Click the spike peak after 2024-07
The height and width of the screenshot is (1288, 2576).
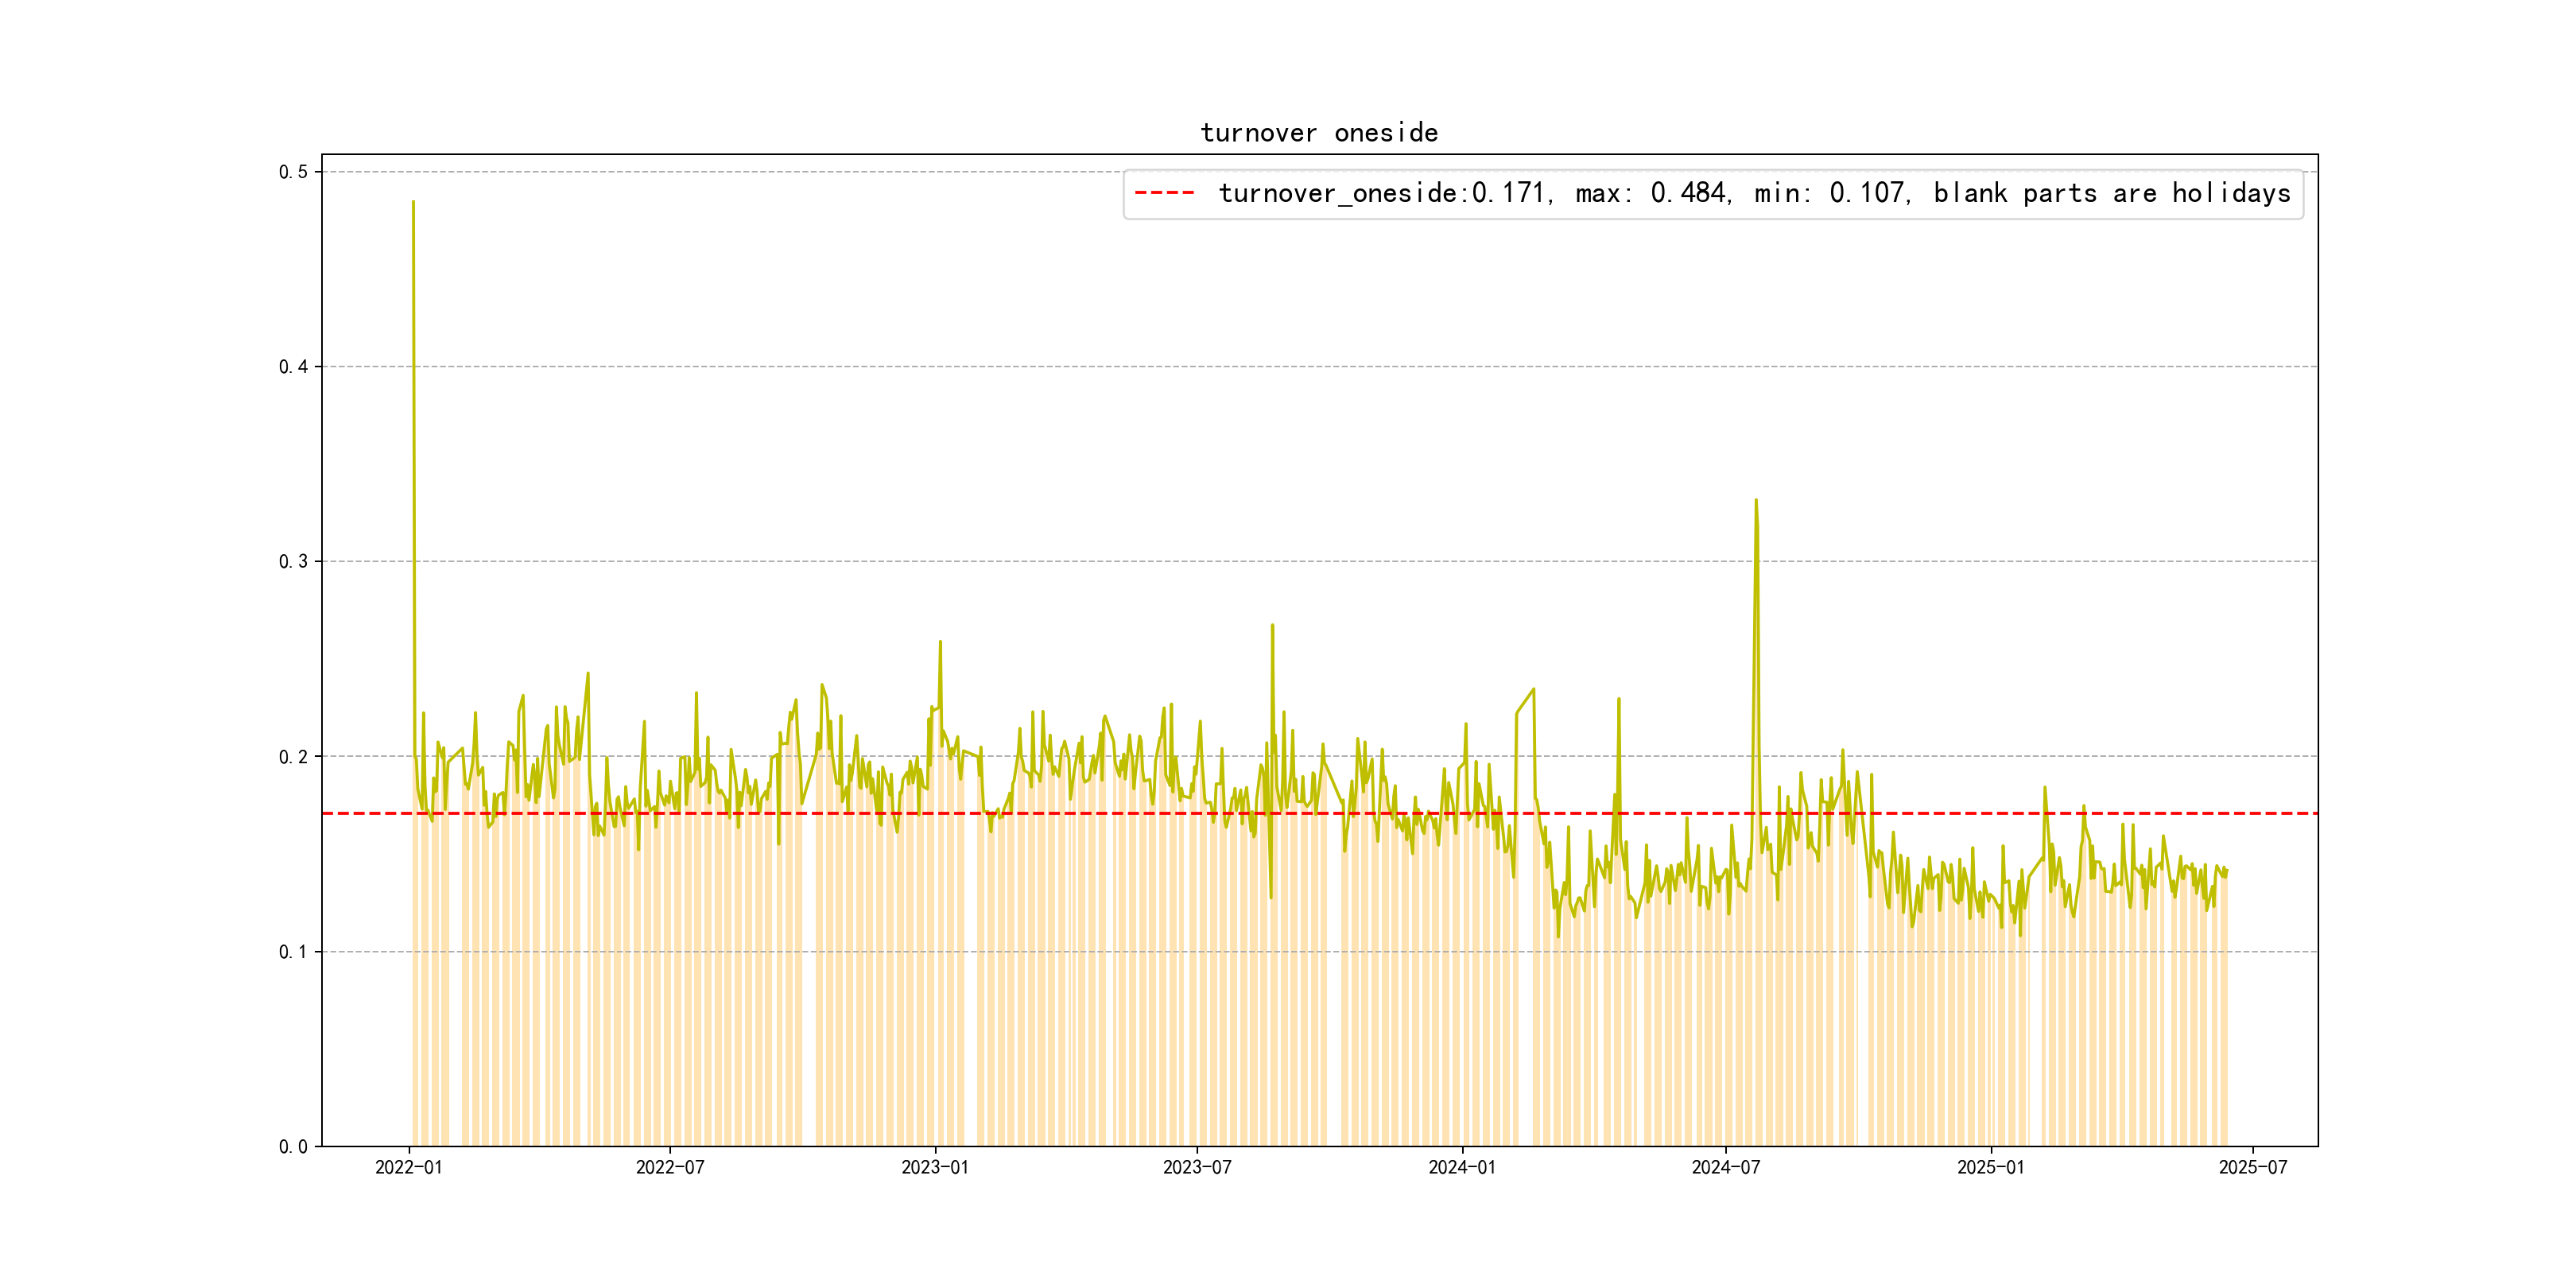1756,501
